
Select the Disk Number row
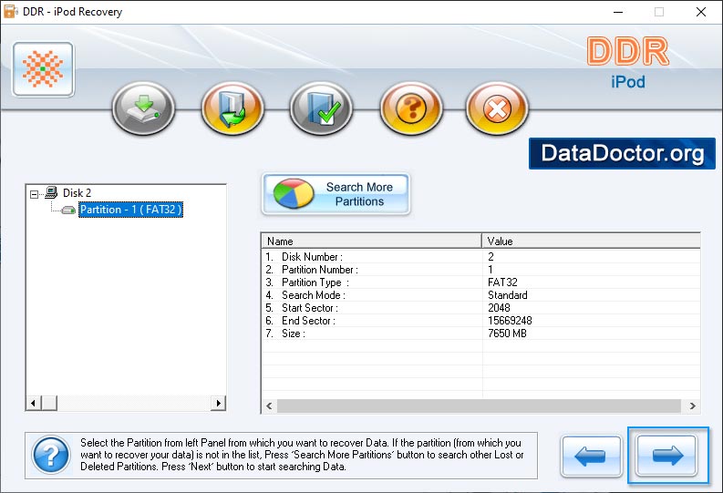(x=480, y=257)
